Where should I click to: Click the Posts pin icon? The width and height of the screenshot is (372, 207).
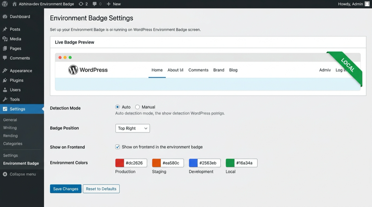click(x=5, y=29)
